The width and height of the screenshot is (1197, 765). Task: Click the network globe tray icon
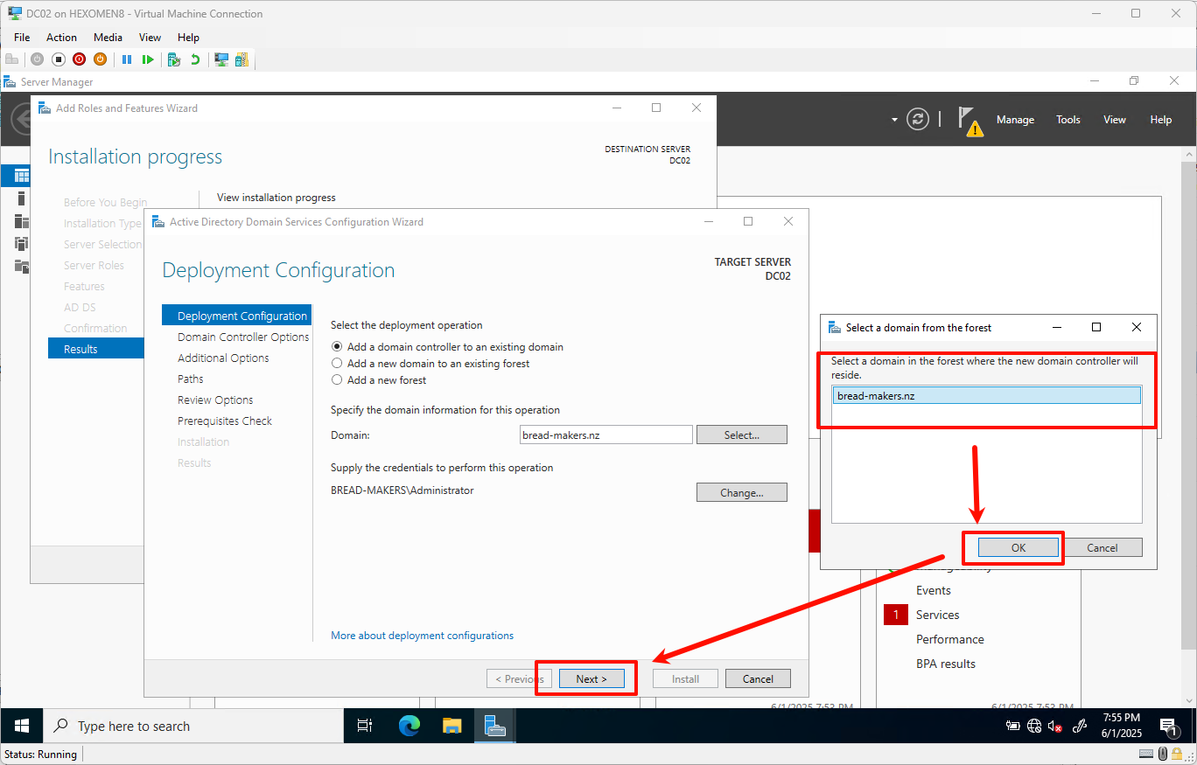pos(1034,726)
